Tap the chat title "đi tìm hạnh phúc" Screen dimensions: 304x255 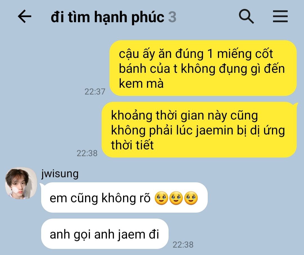pos(108,17)
